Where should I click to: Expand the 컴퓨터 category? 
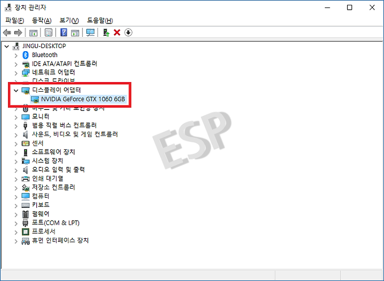coord(16,197)
